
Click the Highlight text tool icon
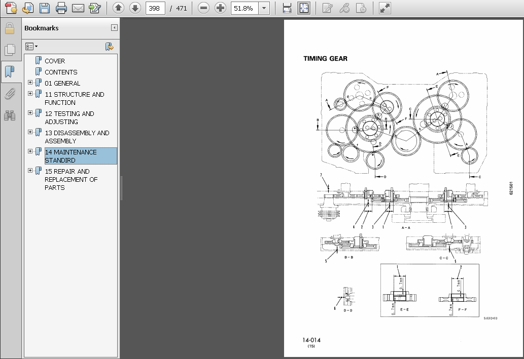pyautogui.click(x=344, y=8)
